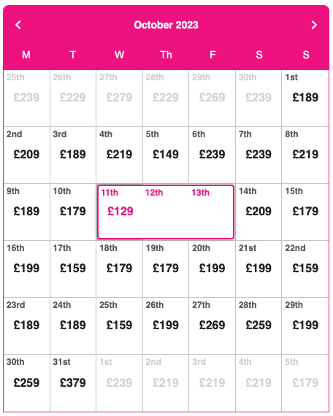Select the greyed 5th November at £179
The height and width of the screenshot is (416, 333).
[x=305, y=383]
